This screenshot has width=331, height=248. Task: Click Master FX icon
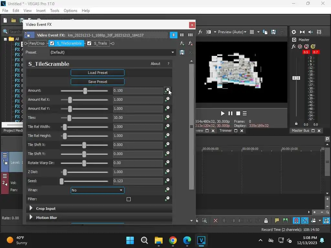294,46
